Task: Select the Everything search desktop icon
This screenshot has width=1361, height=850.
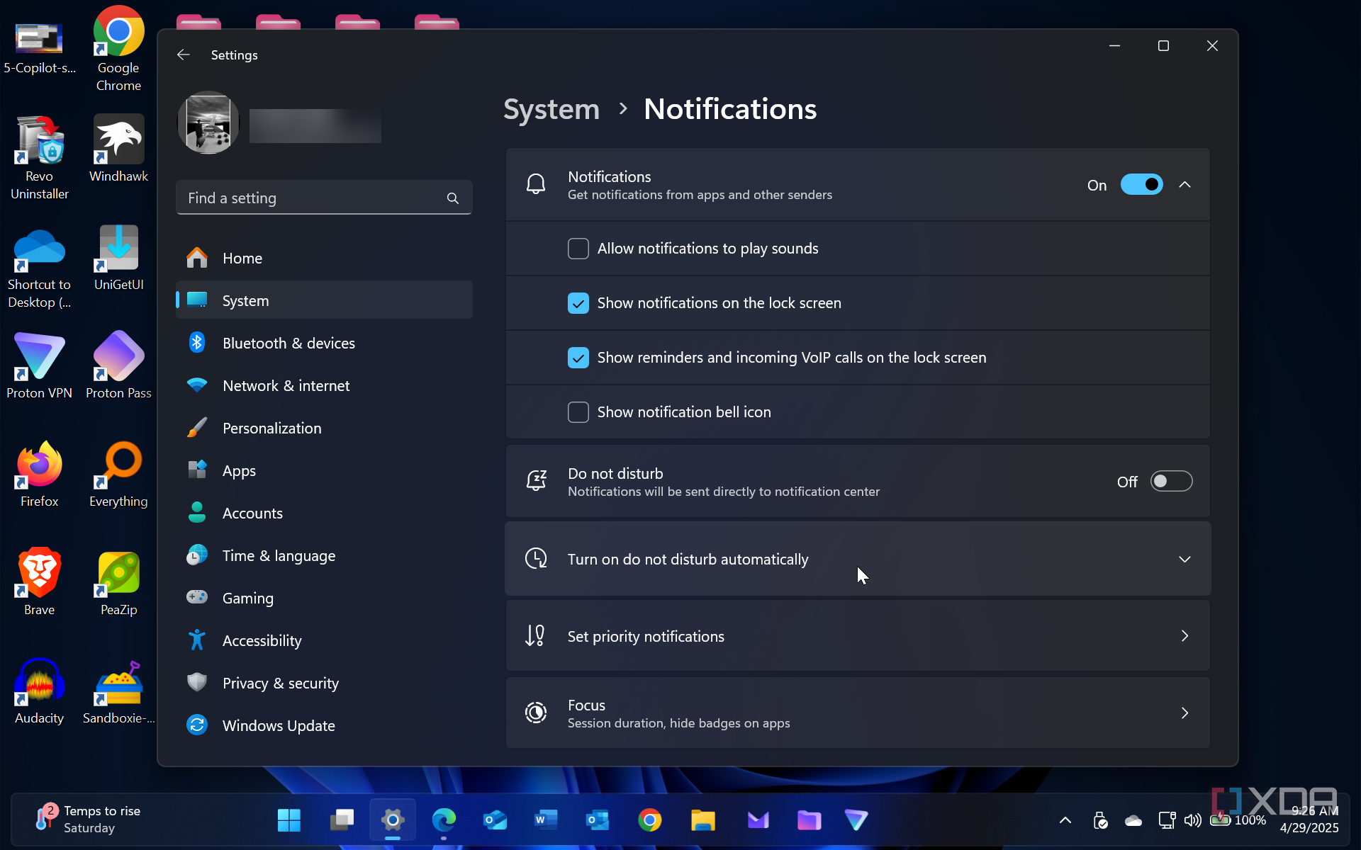Action: (x=118, y=475)
